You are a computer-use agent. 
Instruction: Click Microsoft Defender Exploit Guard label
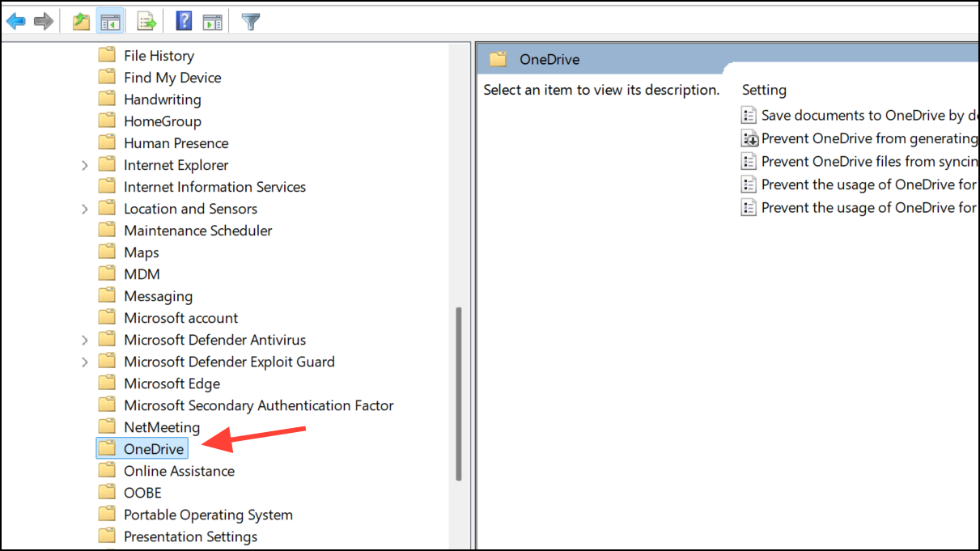click(x=229, y=362)
